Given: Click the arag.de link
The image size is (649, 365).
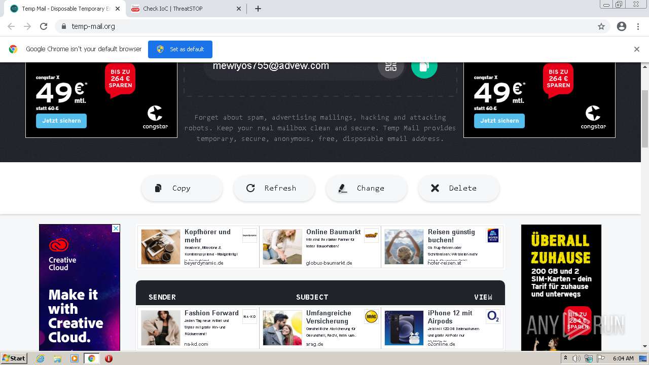Looking at the screenshot, I should [315, 344].
